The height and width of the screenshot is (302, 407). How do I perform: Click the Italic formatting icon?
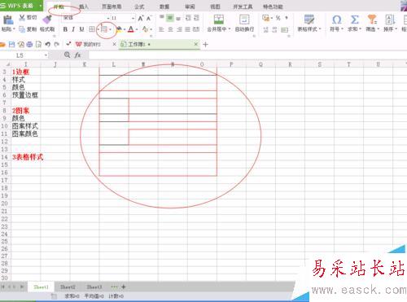click(73, 29)
